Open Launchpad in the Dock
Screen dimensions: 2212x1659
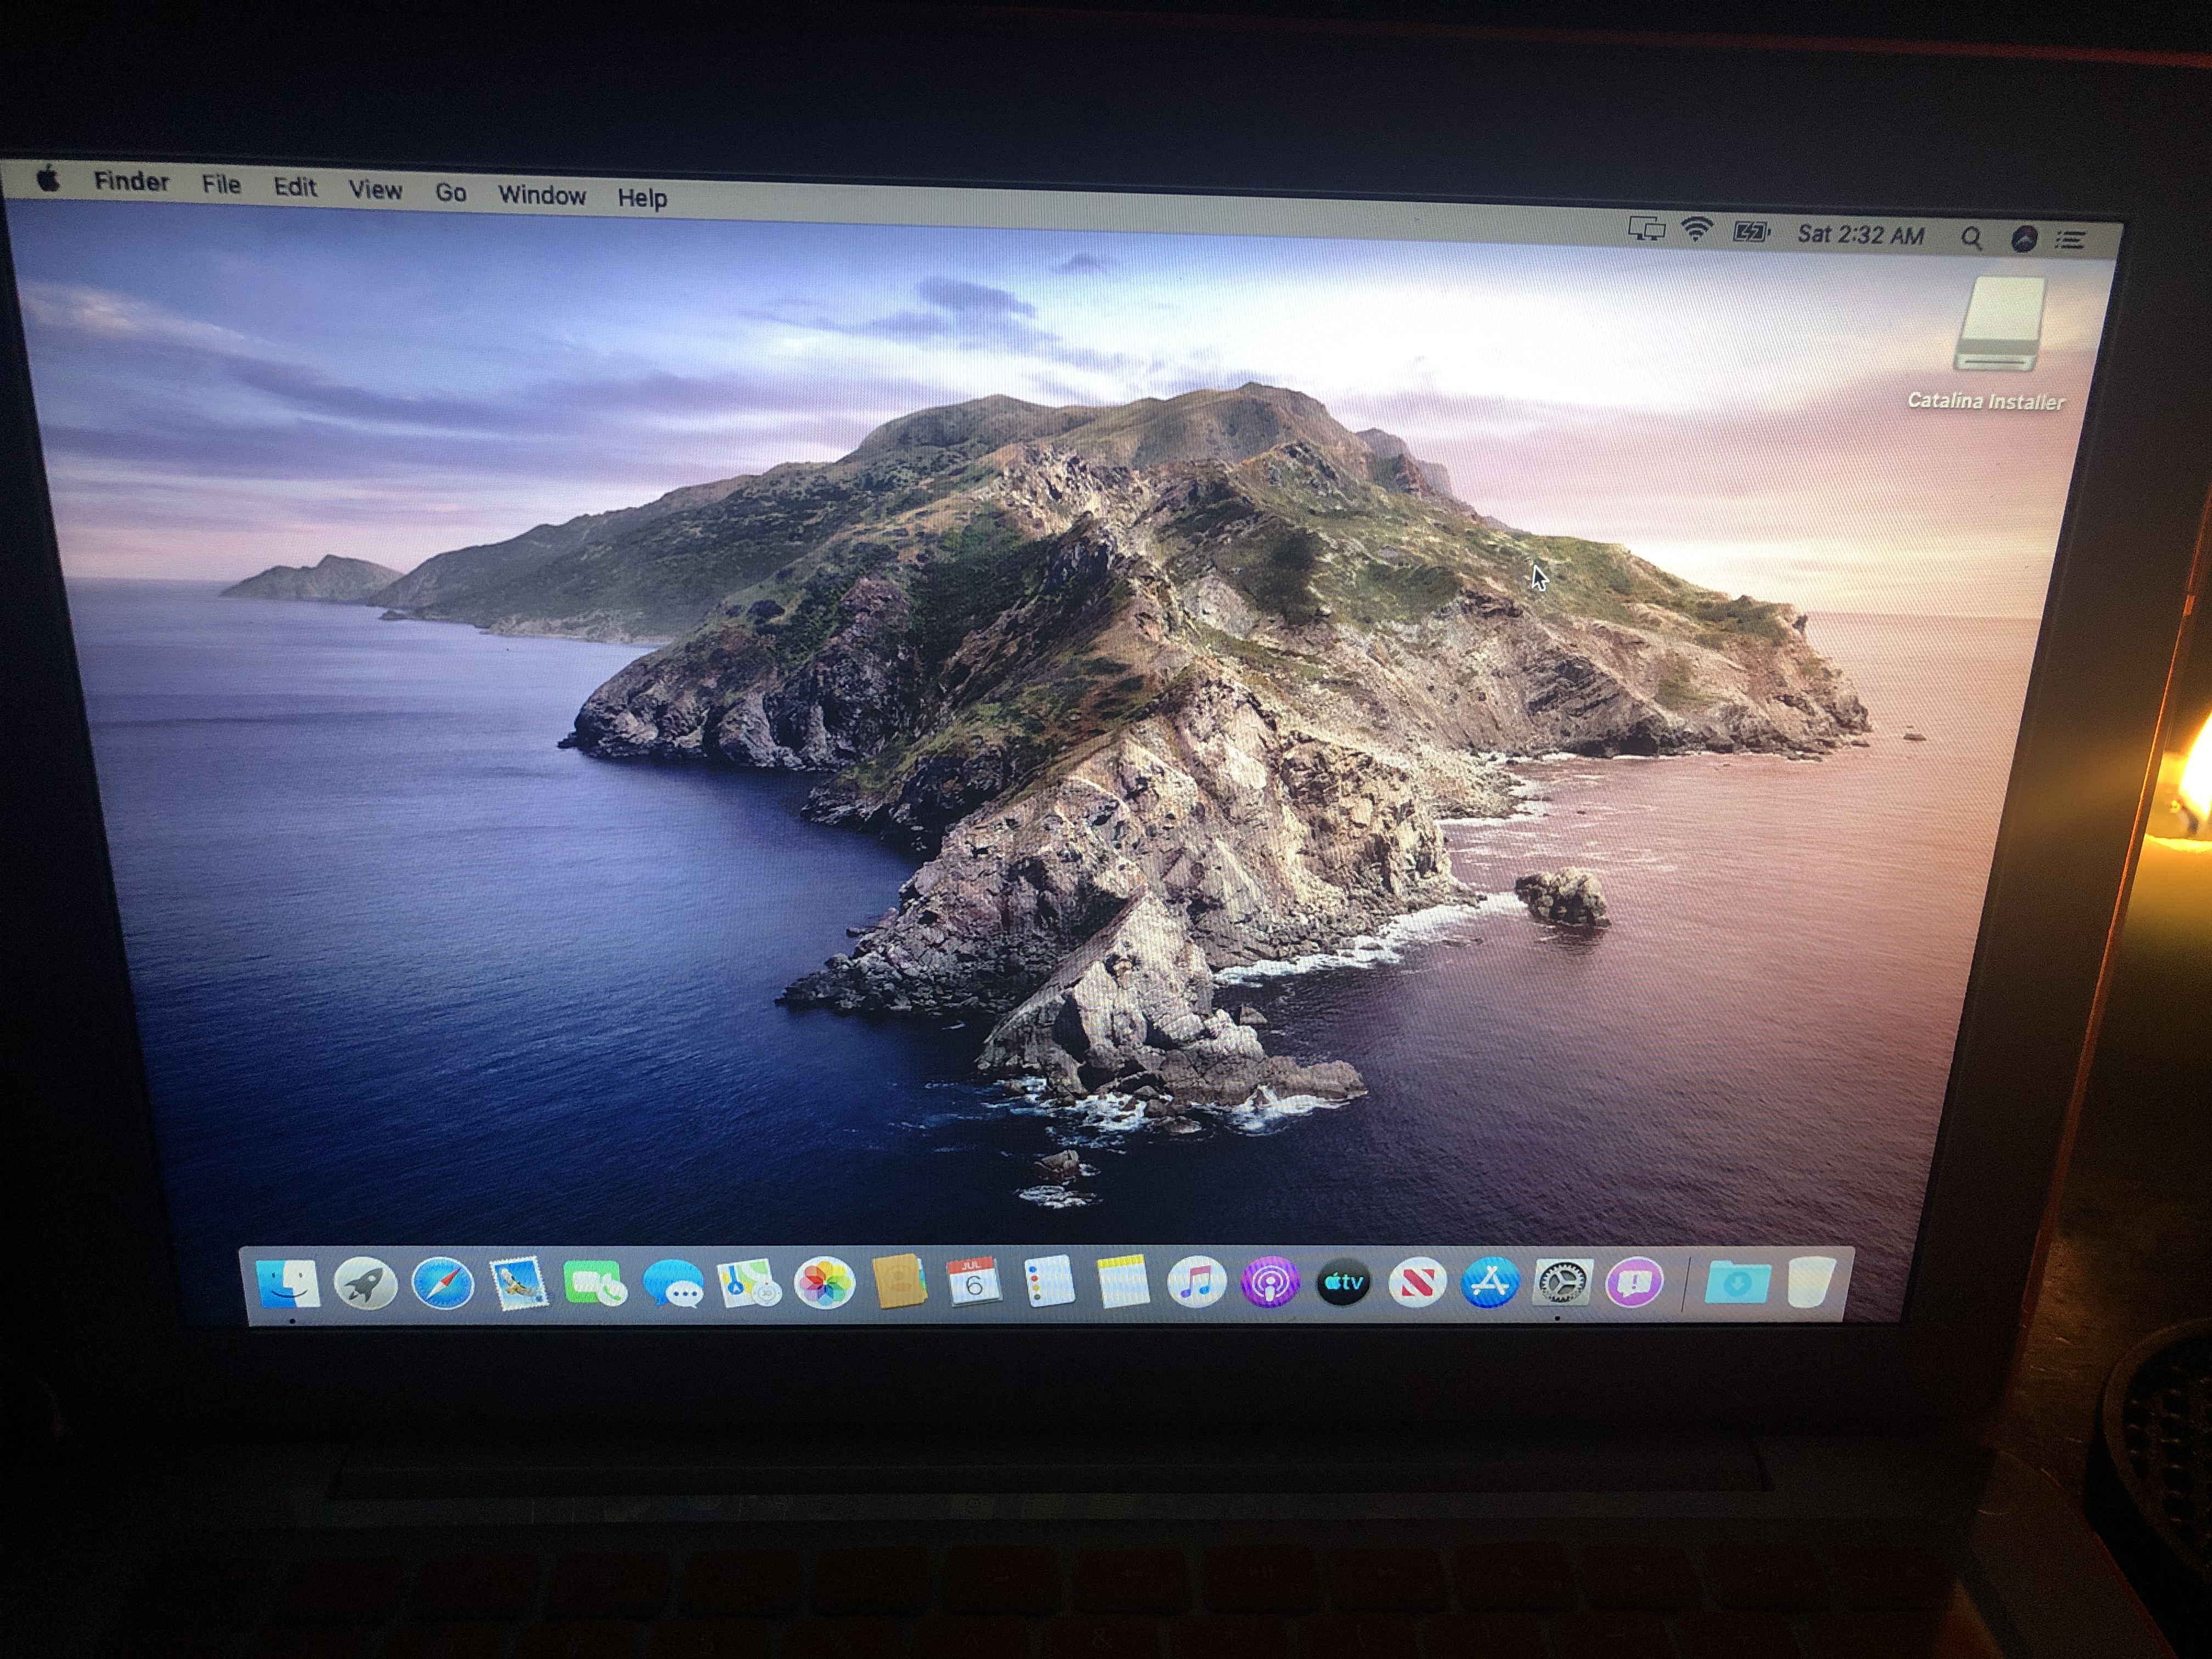[365, 1283]
